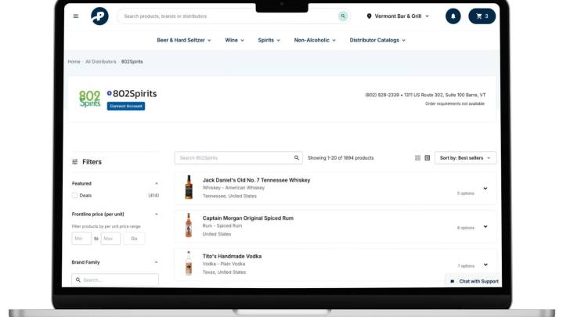The image size is (563, 317).
Task: Open Jack Daniel's Old No. 7 Tennessee Whiskey
Action: point(256,180)
